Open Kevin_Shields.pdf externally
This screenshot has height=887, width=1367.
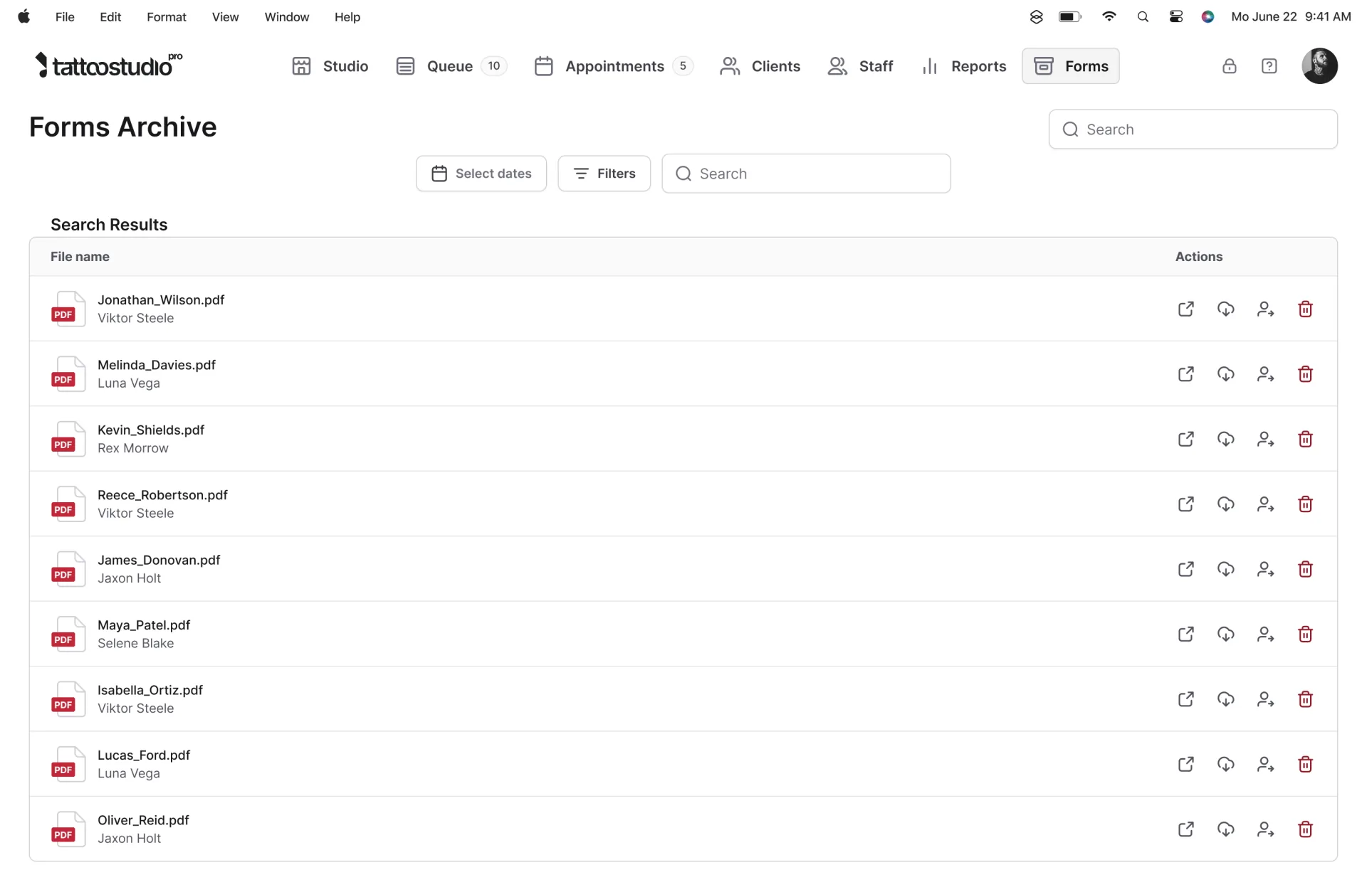pyautogui.click(x=1185, y=439)
